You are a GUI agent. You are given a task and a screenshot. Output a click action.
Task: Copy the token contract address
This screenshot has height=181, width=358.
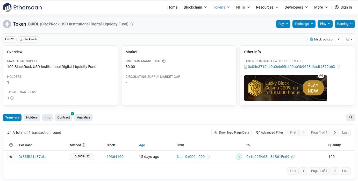coord(338,67)
